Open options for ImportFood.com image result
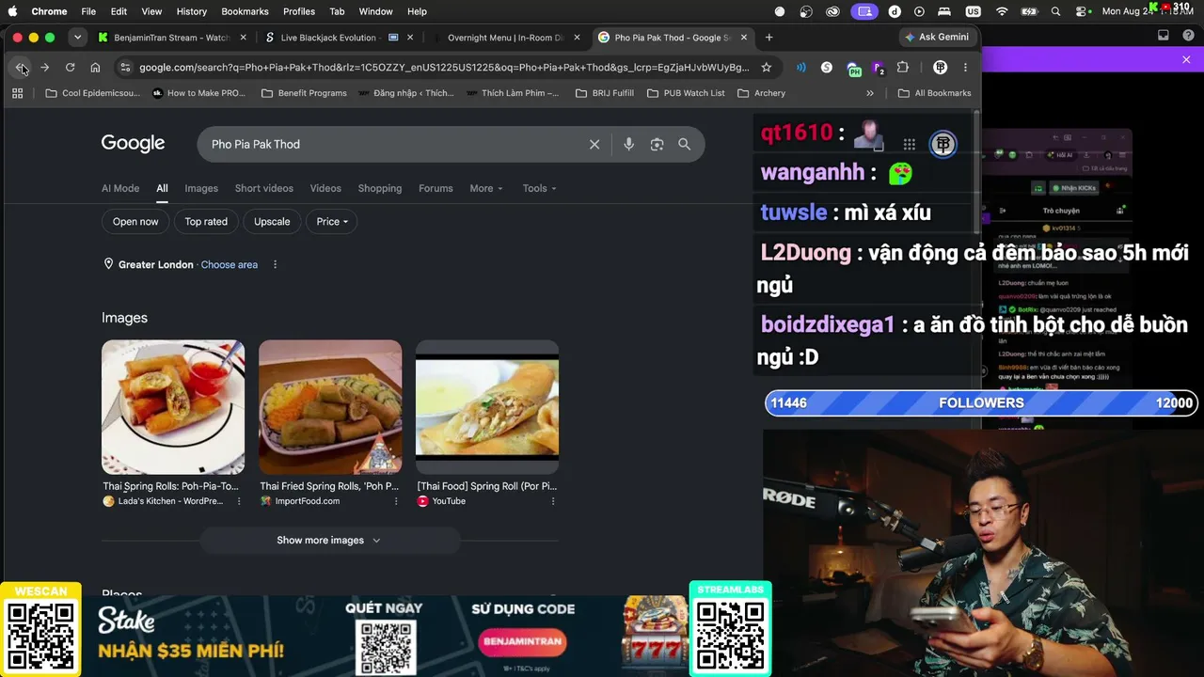Viewport: 1204px width, 677px height. pos(396,501)
